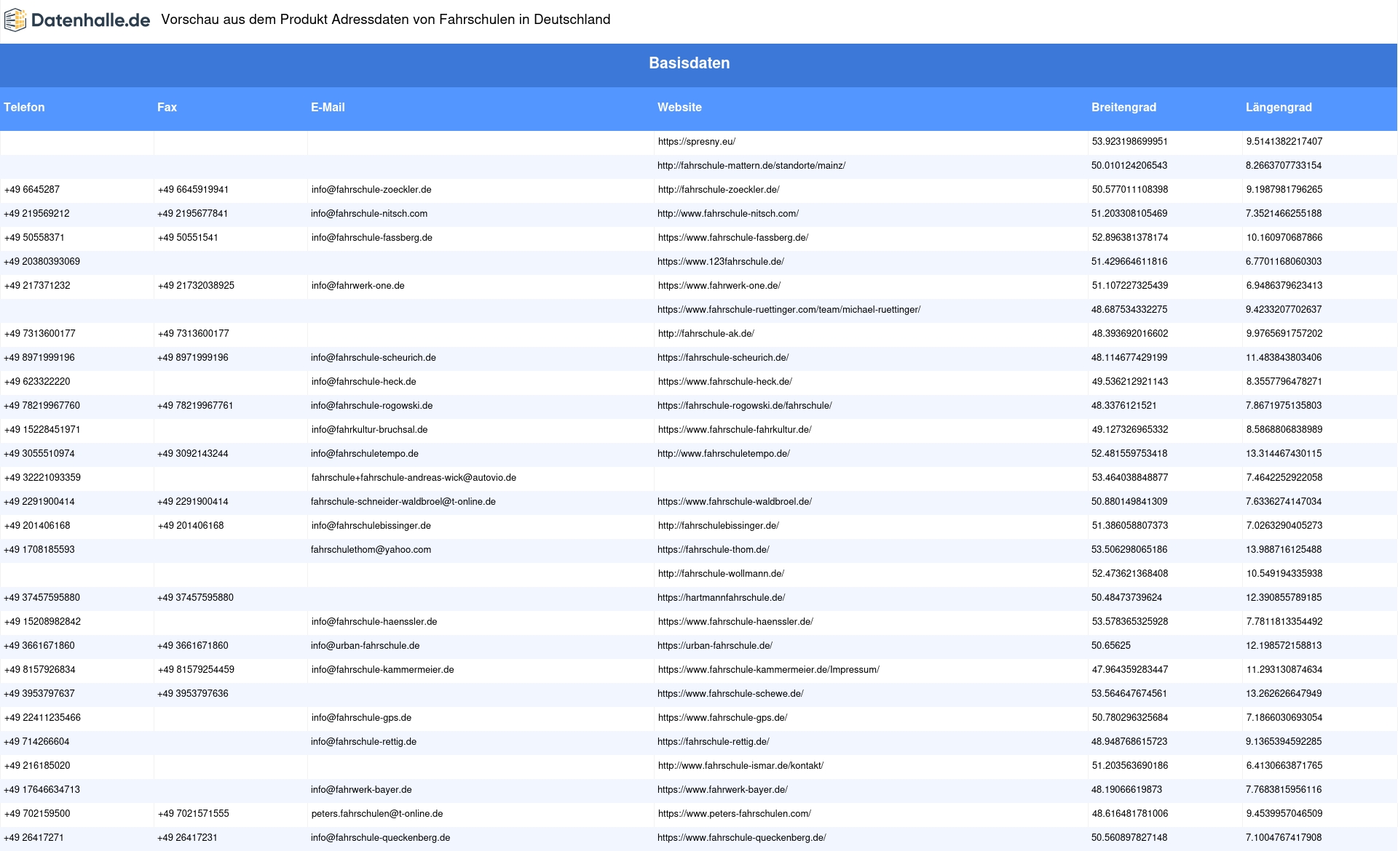Open https://www.fahrschule-waldbroel.de/ link
Screen dimensions: 1398x851
(x=735, y=502)
